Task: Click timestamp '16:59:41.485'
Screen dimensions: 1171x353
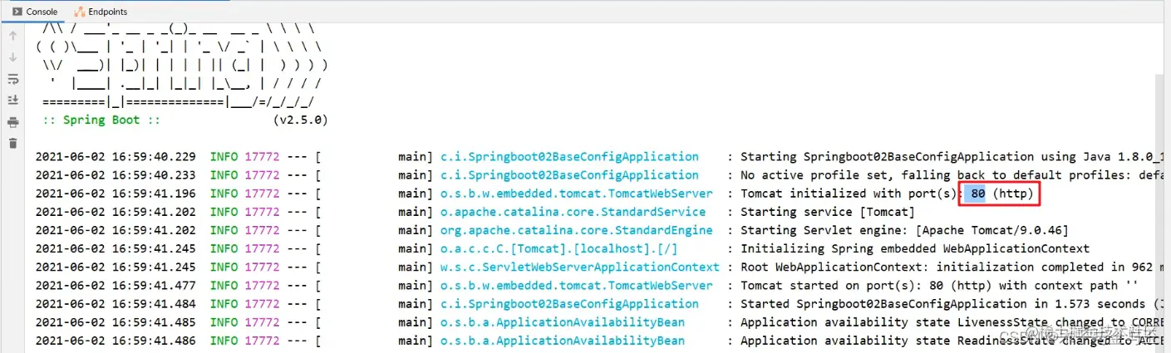Action: coord(155,322)
